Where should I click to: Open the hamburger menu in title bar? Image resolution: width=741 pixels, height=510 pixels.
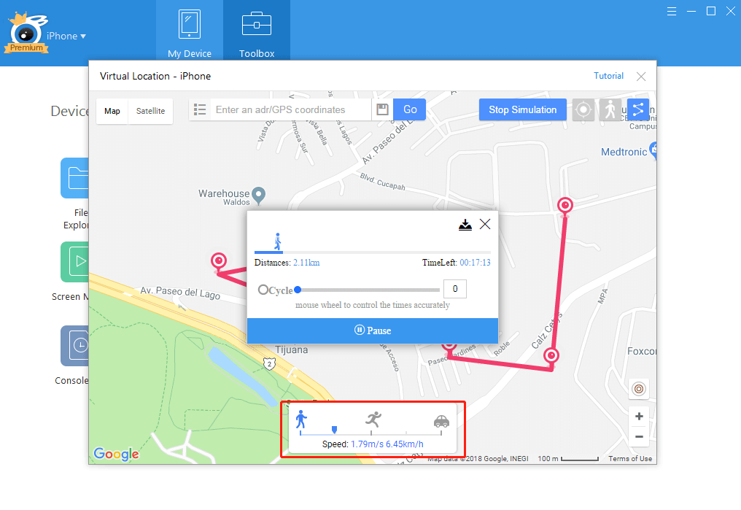point(672,12)
